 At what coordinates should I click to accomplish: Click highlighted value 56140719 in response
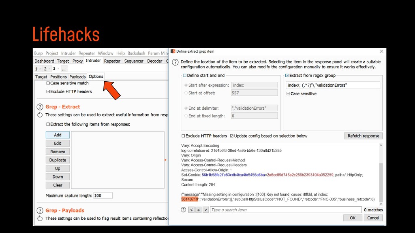point(190,199)
